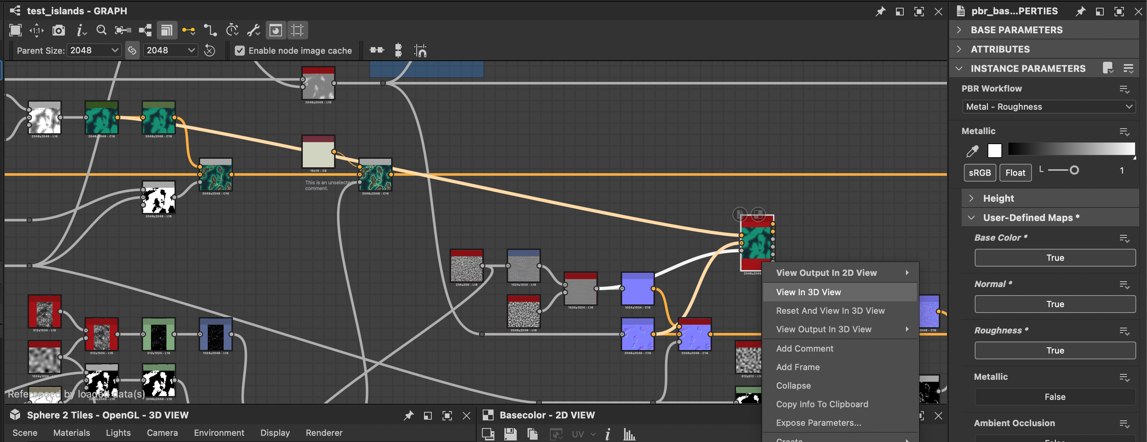
Task: Open the Parent Size width dropdown
Action: coord(94,51)
